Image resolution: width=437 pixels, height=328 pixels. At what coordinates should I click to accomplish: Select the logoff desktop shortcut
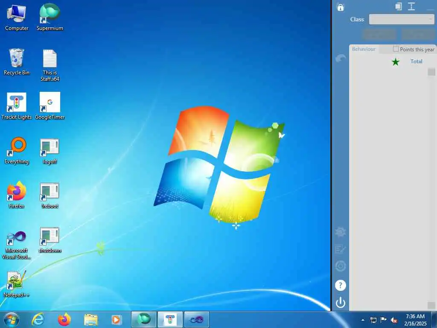[50, 151]
